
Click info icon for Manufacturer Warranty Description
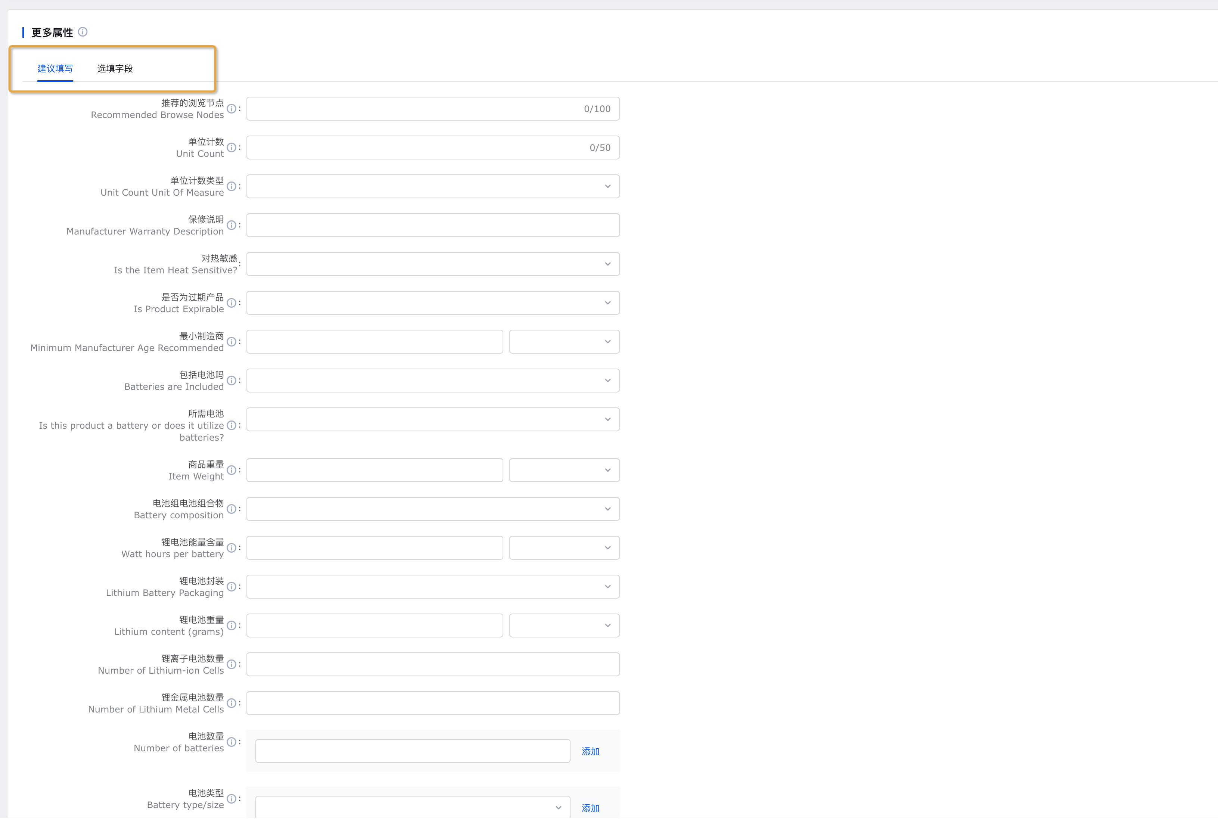(231, 225)
